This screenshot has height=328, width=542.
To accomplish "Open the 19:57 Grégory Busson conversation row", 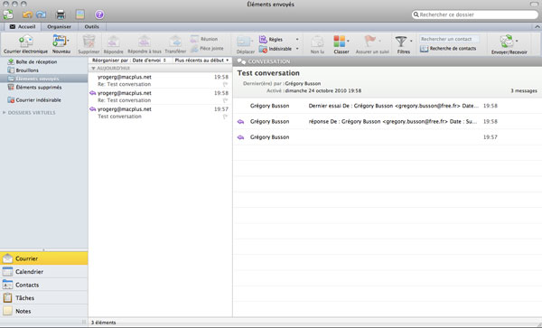I will click(388, 137).
